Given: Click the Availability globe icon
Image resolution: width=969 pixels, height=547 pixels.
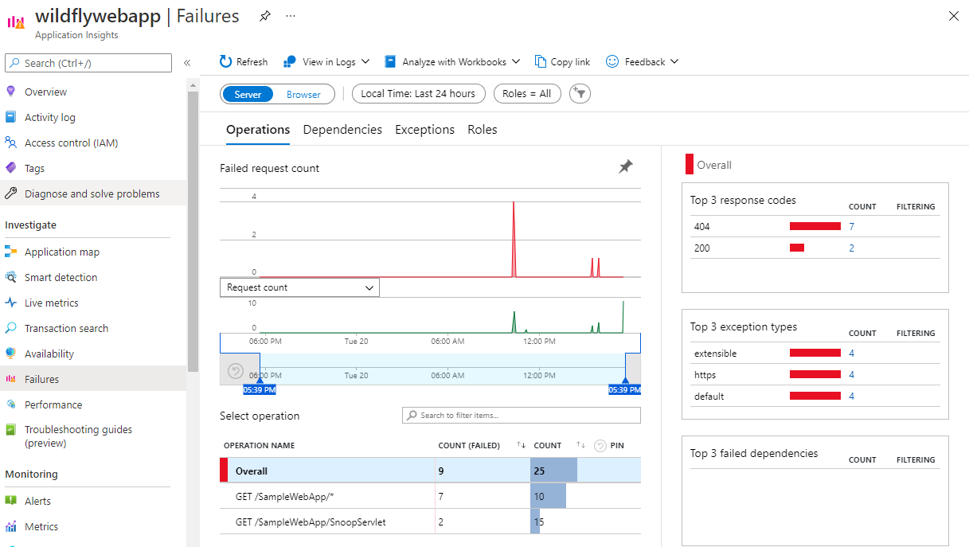Looking at the screenshot, I should point(10,354).
